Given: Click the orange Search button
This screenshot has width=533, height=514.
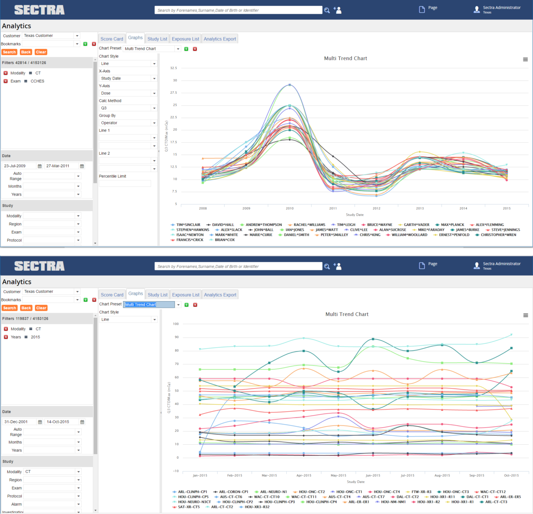Looking at the screenshot, I should 9,52.
